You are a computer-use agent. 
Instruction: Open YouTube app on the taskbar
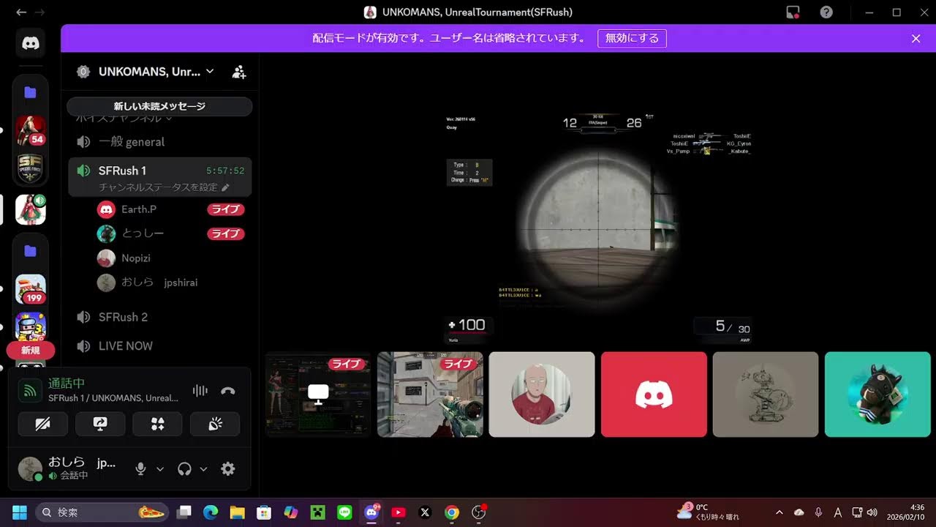(398, 512)
